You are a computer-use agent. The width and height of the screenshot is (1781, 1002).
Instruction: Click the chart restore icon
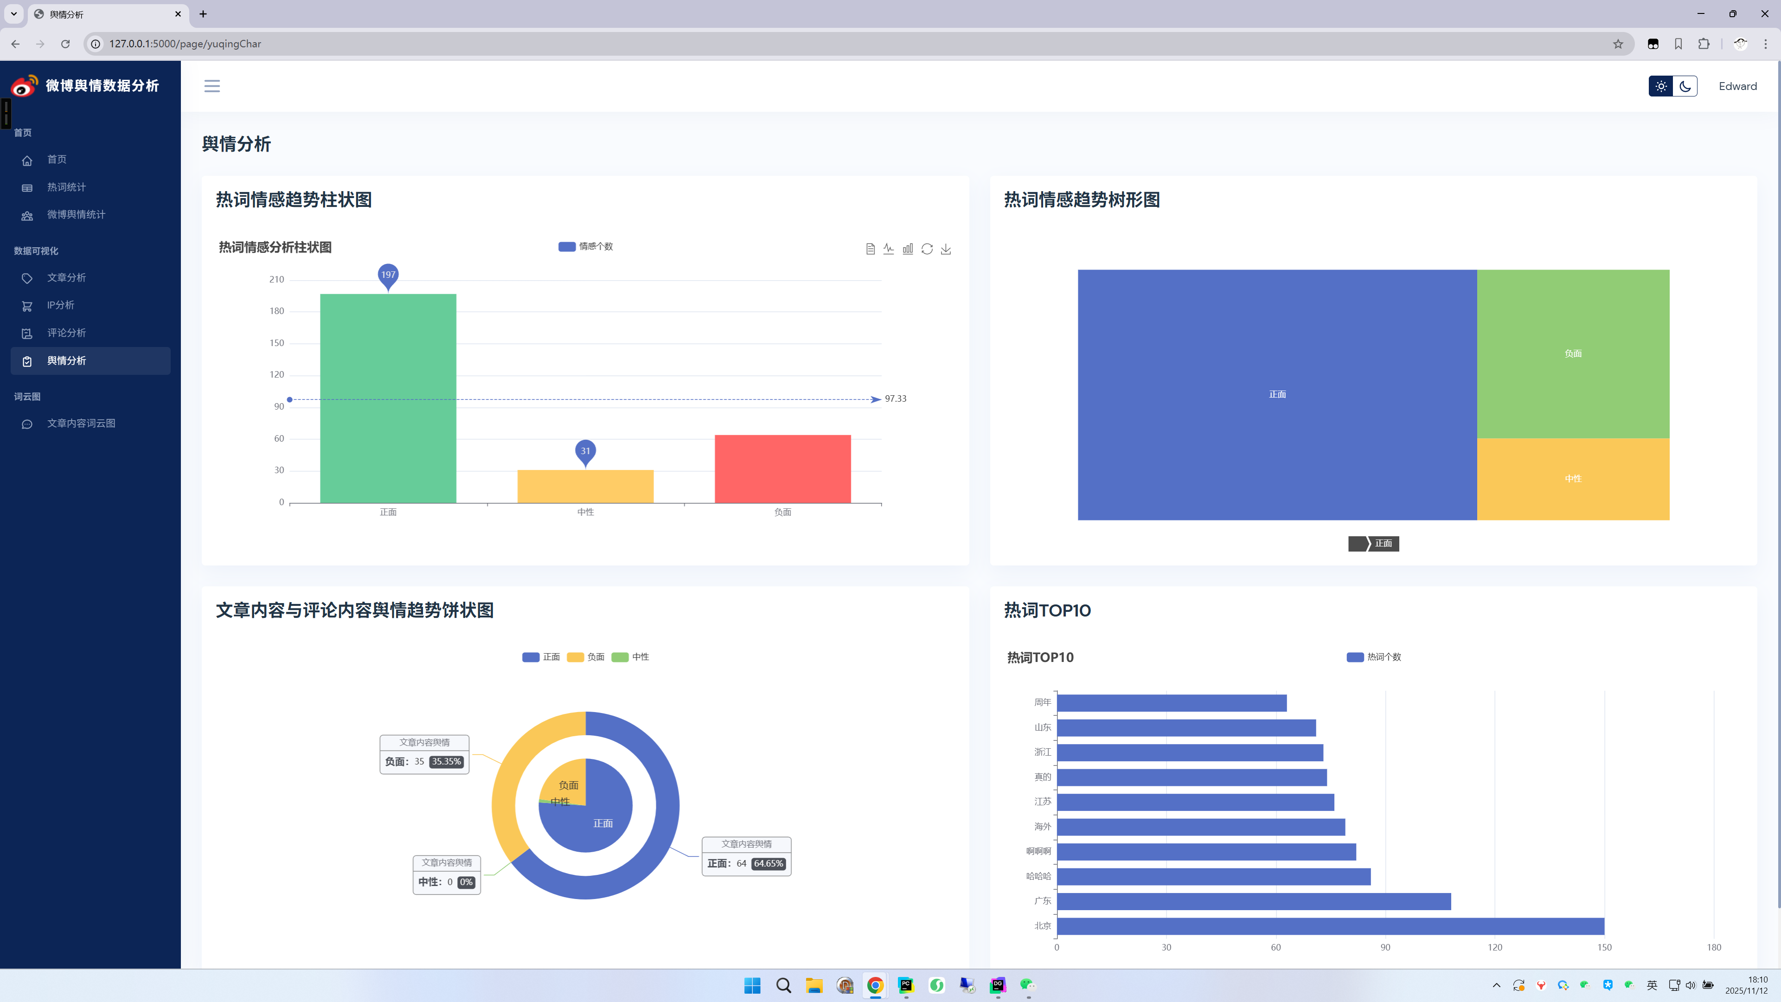(x=927, y=249)
